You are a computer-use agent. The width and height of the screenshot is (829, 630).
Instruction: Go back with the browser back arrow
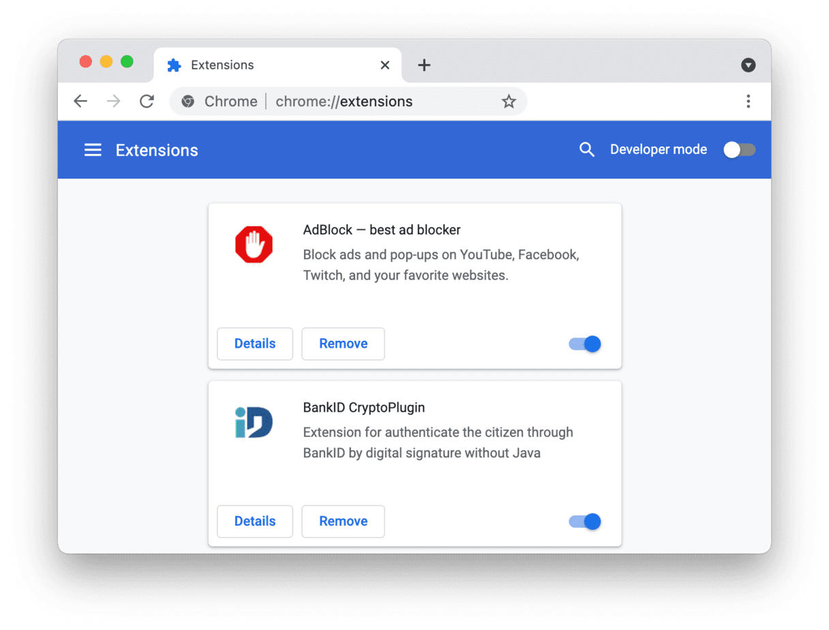[80, 102]
